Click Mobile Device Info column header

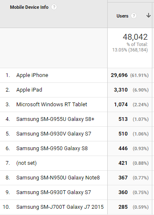pos(29,7)
